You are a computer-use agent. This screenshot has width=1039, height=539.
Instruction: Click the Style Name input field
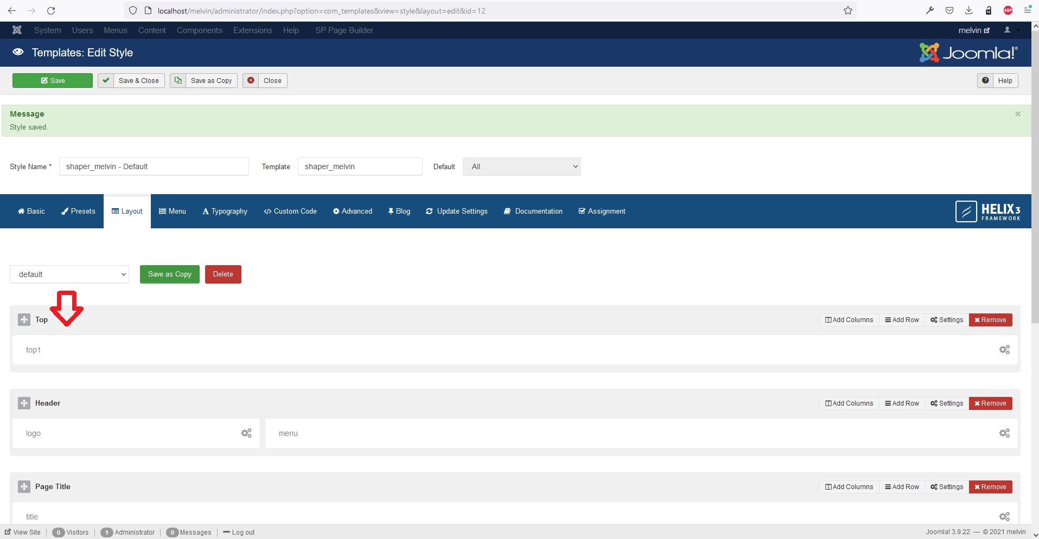click(154, 166)
